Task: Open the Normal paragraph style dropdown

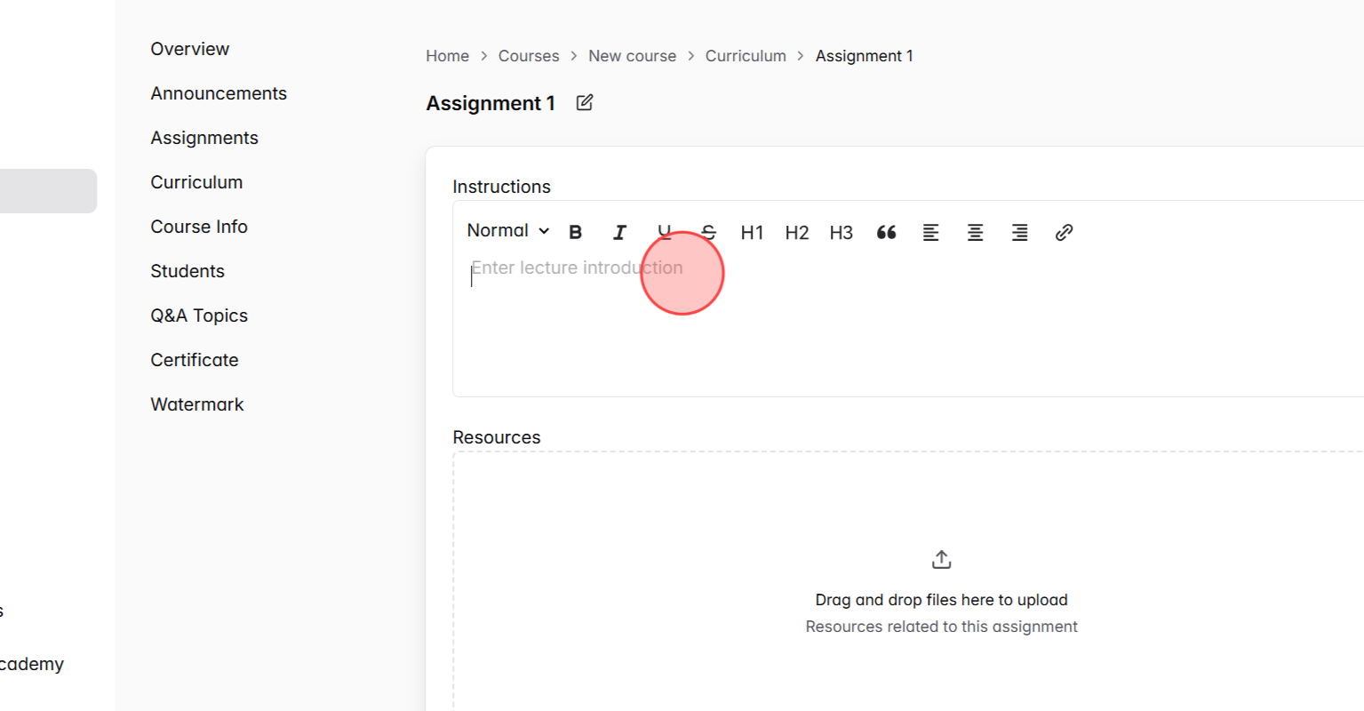Action: [x=507, y=230]
